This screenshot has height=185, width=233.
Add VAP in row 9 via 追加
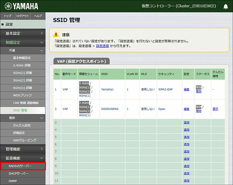186,166
